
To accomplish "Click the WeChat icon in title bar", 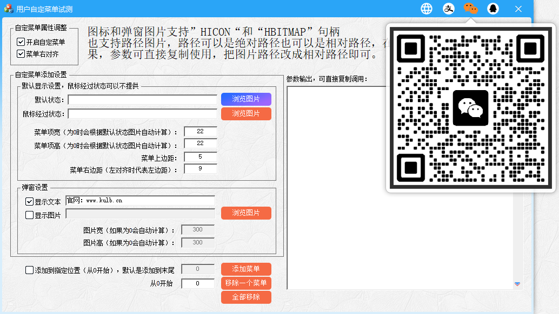I will pos(470,9).
